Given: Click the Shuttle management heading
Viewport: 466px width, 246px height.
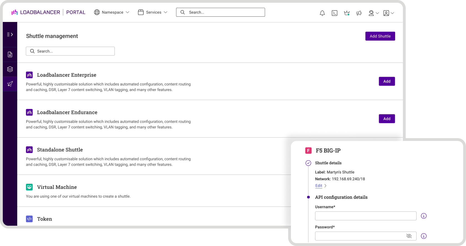Looking at the screenshot, I should (52, 36).
